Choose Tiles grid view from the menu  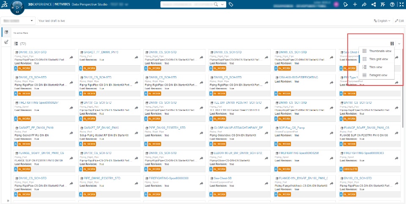(x=377, y=59)
